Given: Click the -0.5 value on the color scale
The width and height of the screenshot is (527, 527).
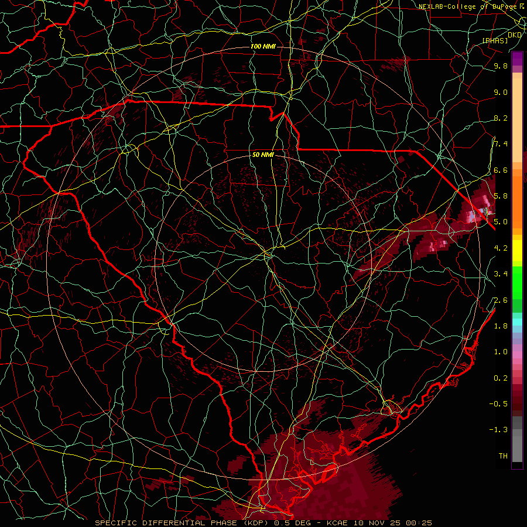Looking at the screenshot, I should pos(498,404).
